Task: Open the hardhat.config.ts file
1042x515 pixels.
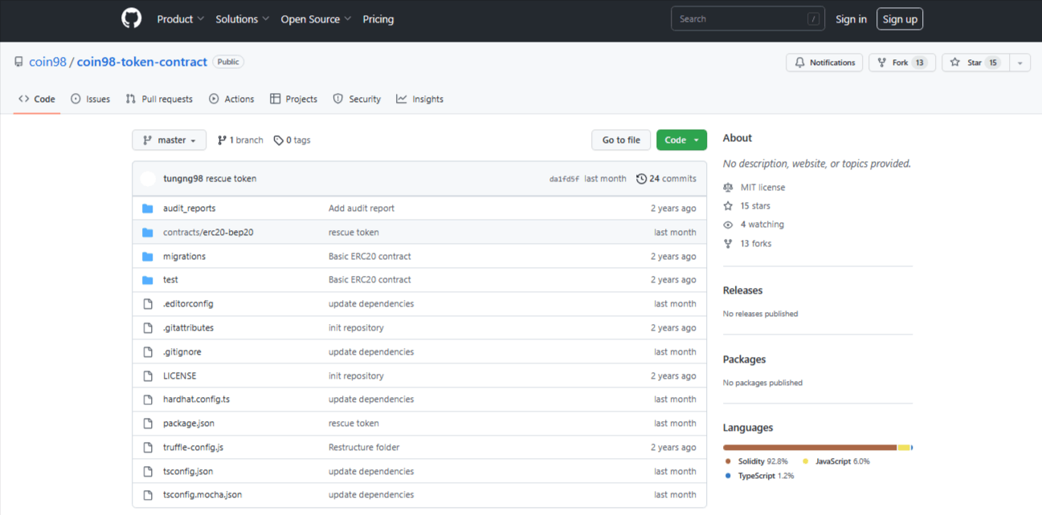Action: click(x=196, y=399)
